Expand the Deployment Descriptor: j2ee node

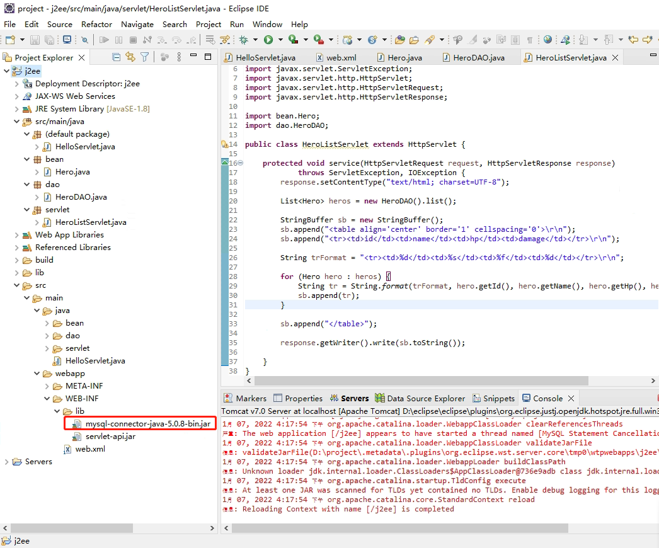click(x=16, y=84)
